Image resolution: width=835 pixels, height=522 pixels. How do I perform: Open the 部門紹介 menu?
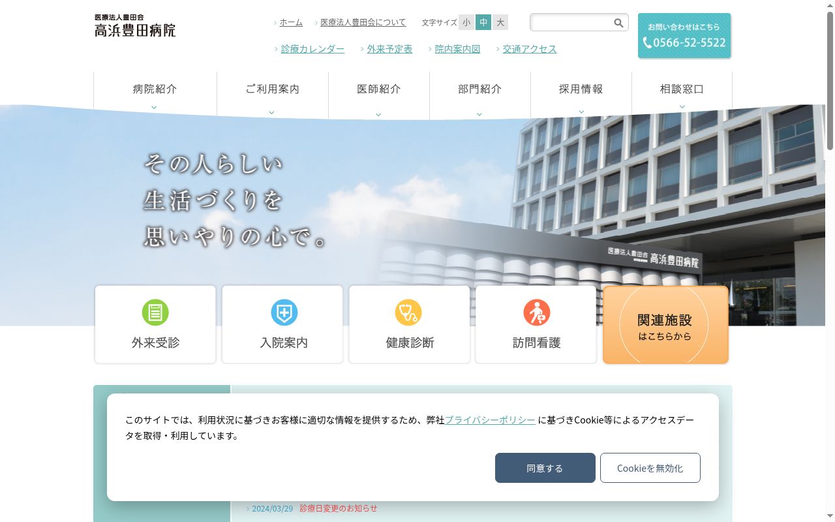pos(480,89)
